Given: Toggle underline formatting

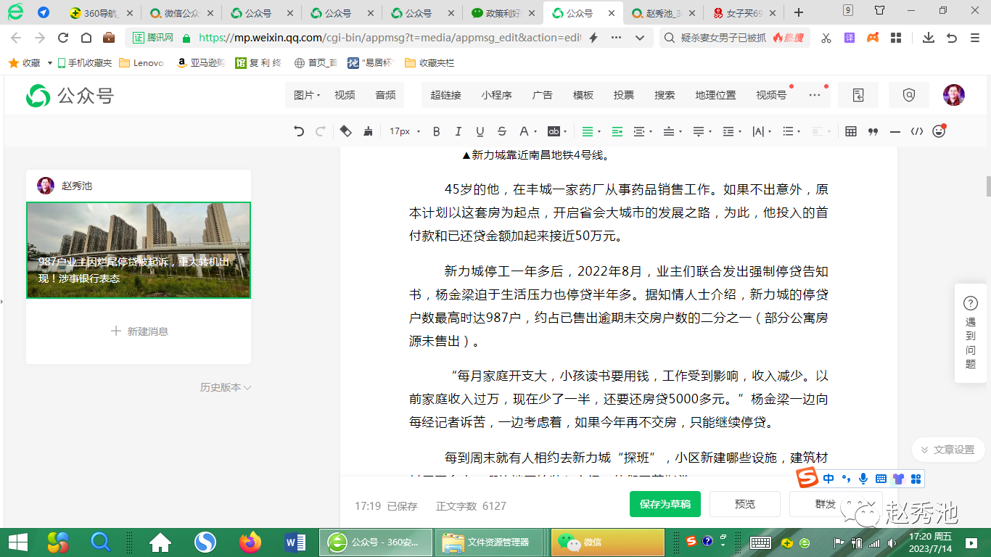Looking at the screenshot, I should pyautogui.click(x=480, y=131).
